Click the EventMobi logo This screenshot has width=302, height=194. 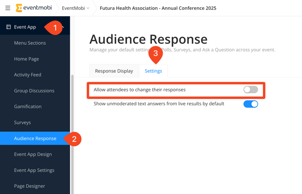point(34,8)
